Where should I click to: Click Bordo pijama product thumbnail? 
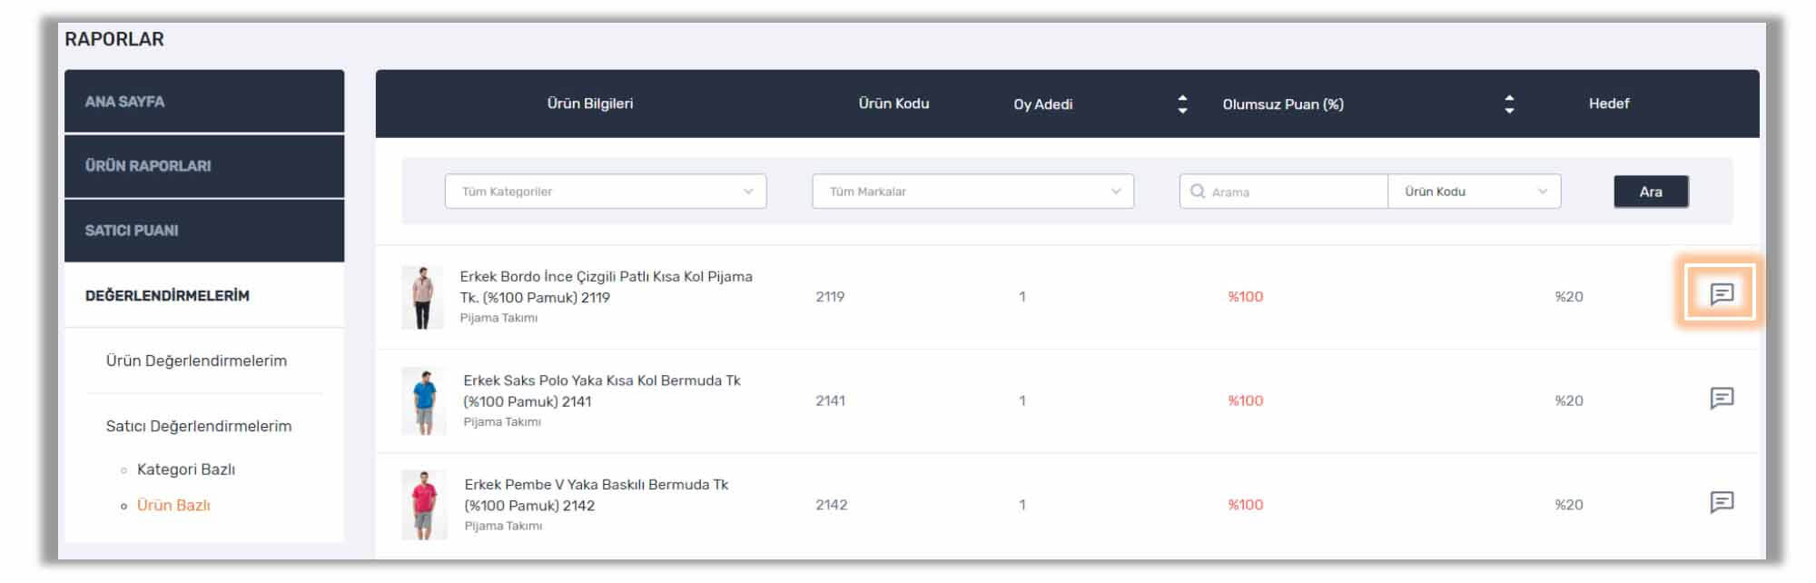pos(422,297)
